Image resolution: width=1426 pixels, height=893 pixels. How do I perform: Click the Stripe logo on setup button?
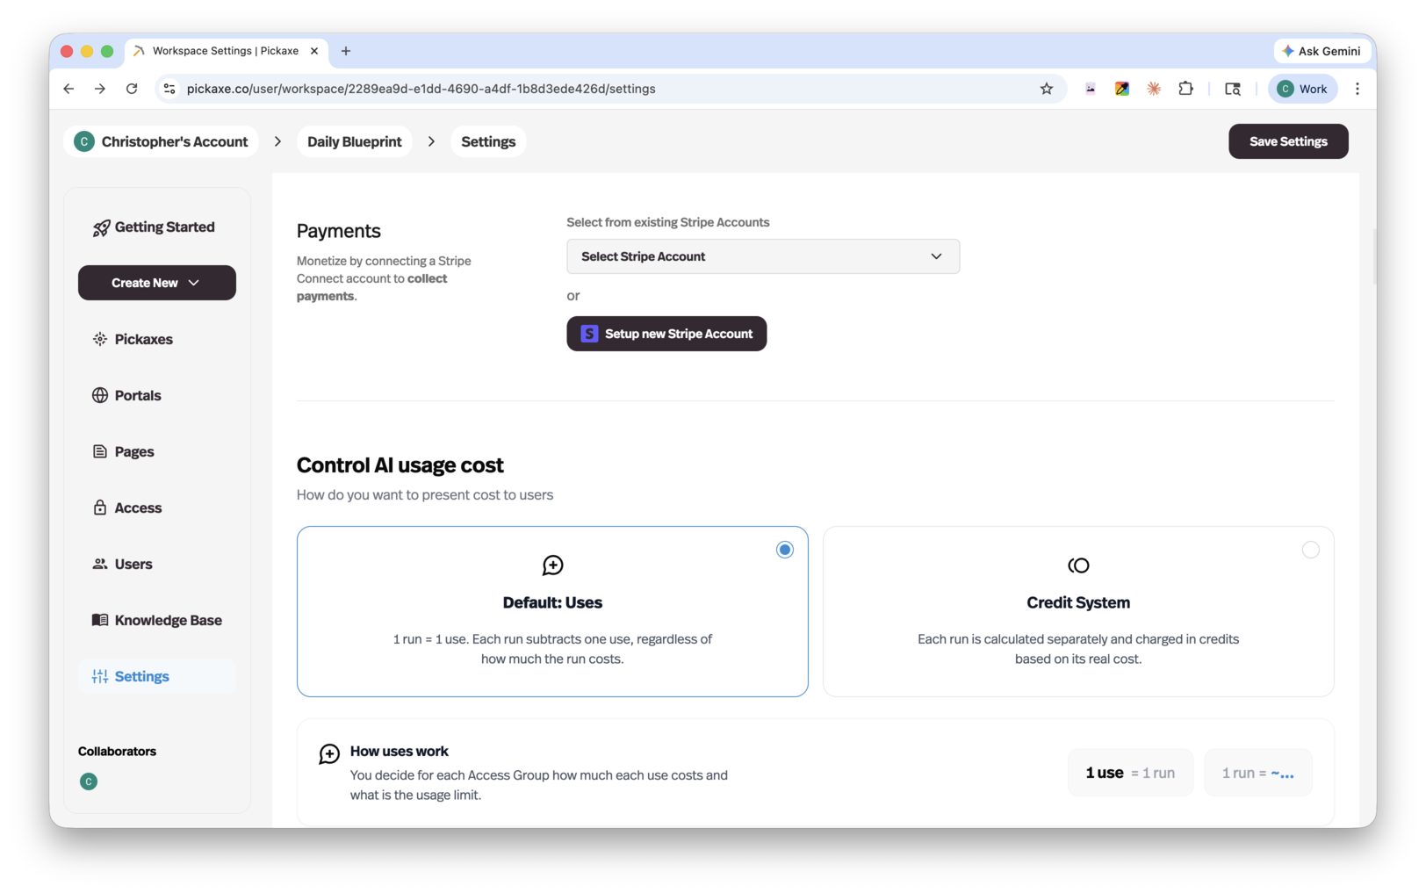(588, 334)
